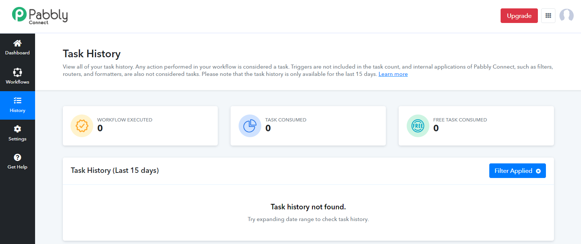Click the Free Task Consumed icon
Screen dimensions: 581x244
pos(418,126)
